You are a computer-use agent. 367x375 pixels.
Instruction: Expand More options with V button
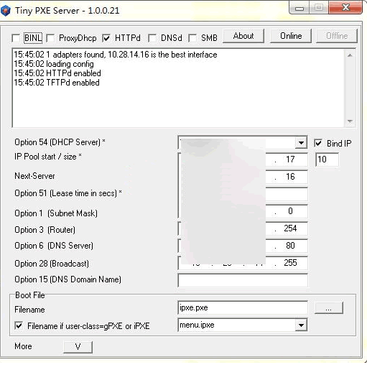tap(78, 347)
